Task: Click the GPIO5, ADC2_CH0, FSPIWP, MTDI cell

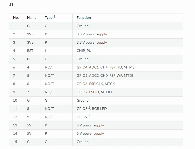Action: pos(105,76)
